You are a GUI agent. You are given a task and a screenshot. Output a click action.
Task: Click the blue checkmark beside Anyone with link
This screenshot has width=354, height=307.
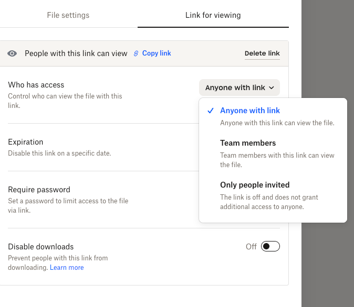(210, 111)
